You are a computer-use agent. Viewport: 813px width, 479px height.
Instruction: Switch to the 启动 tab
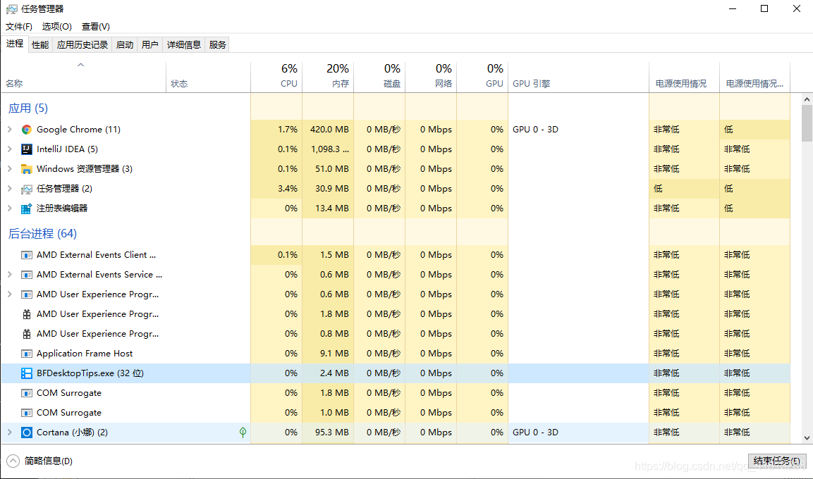(x=124, y=45)
